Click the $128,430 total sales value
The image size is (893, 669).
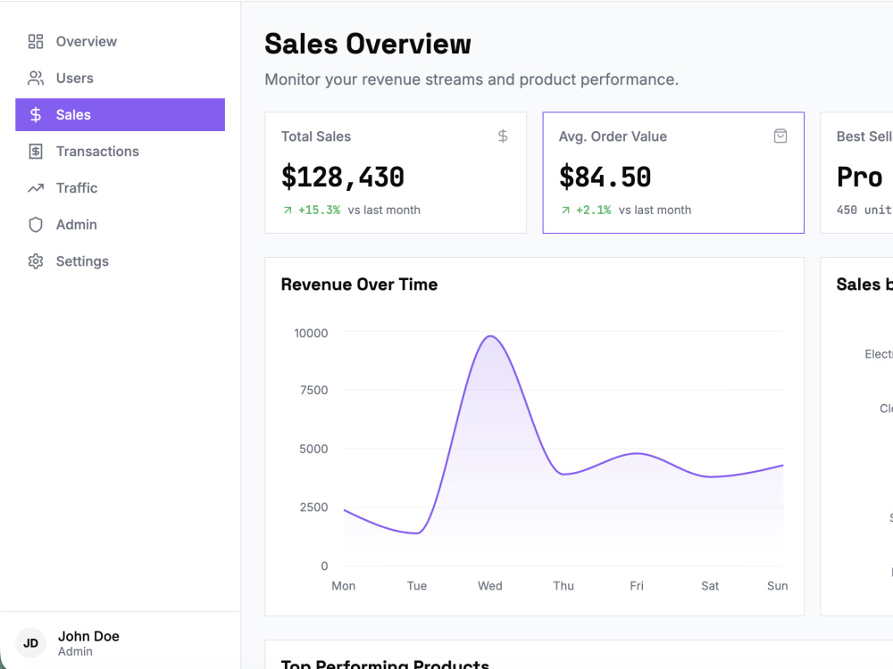(x=343, y=177)
